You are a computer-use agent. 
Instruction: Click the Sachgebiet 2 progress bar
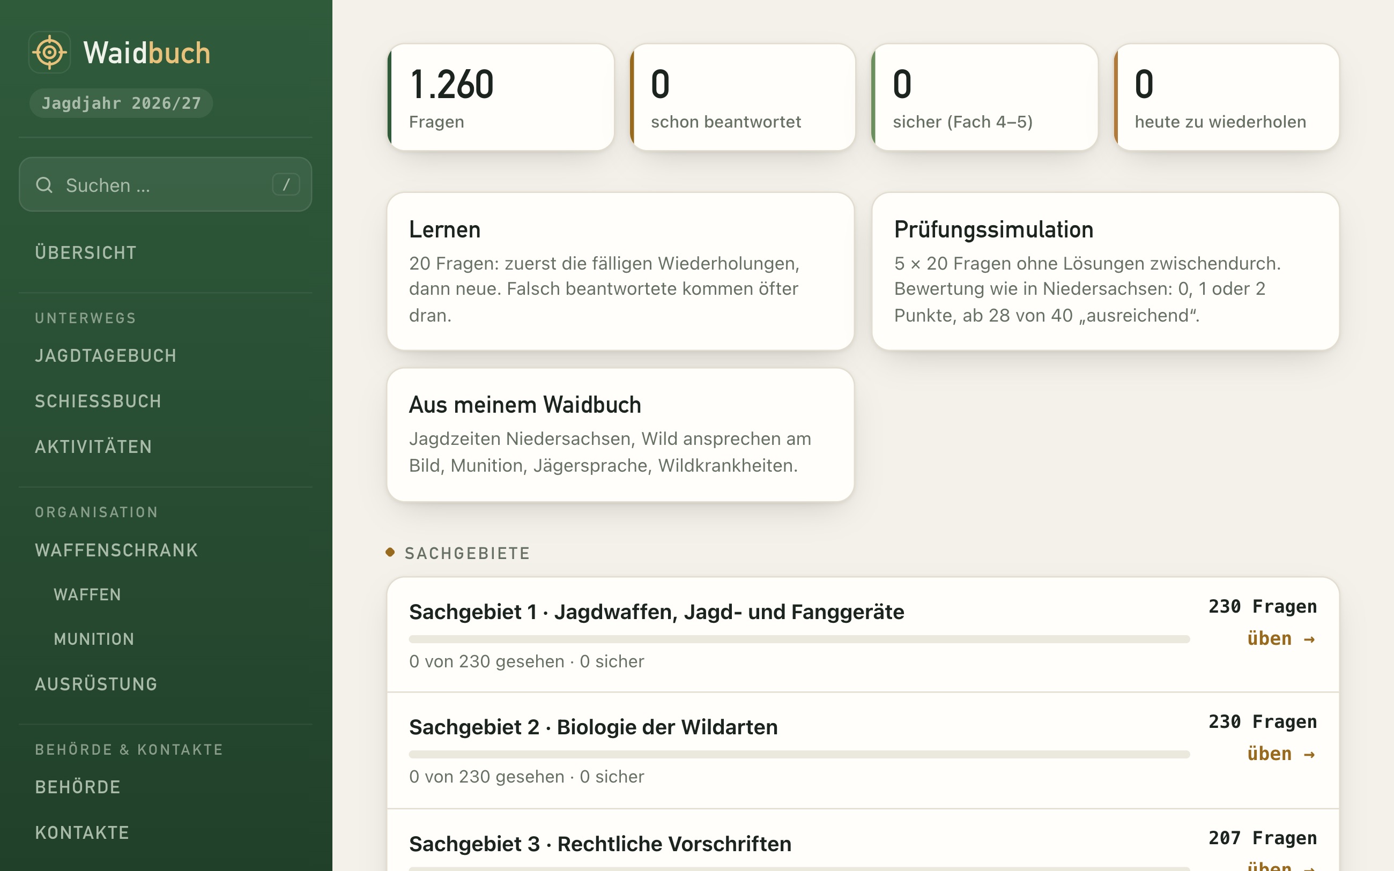click(799, 754)
